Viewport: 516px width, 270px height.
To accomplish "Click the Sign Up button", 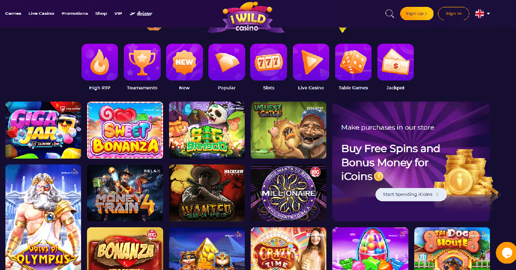I will (x=417, y=13).
